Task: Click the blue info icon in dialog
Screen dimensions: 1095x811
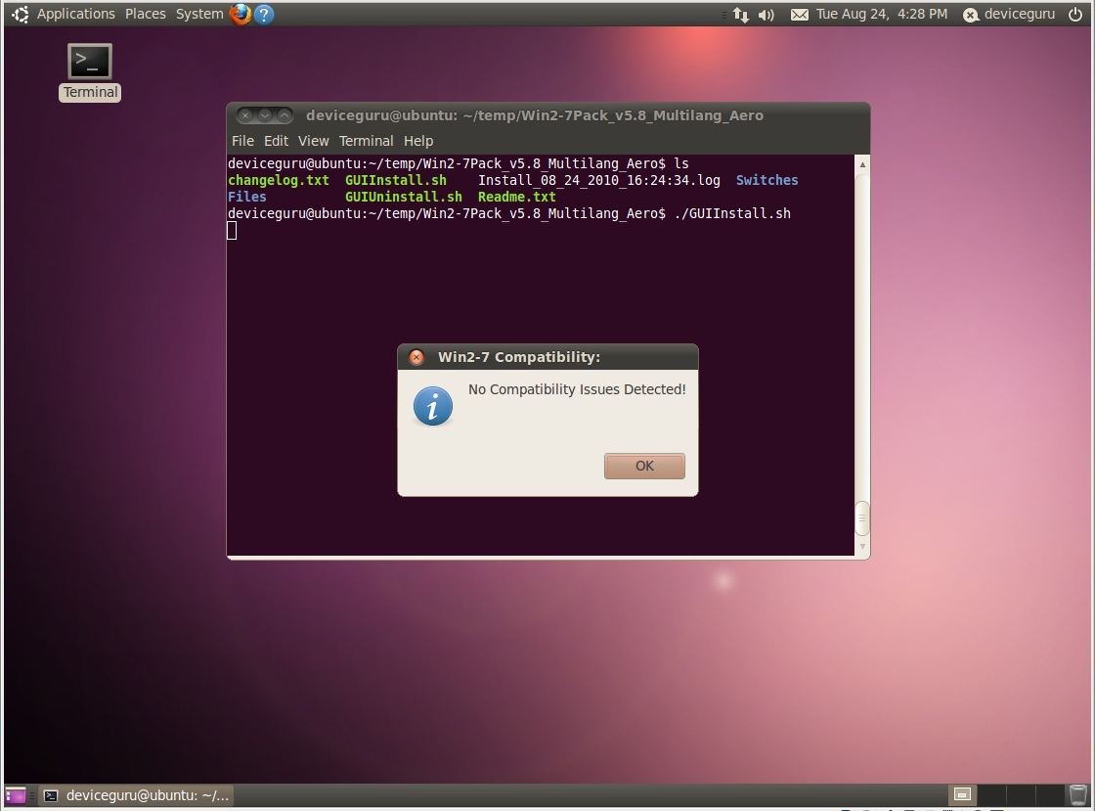Action: [432, 406]
